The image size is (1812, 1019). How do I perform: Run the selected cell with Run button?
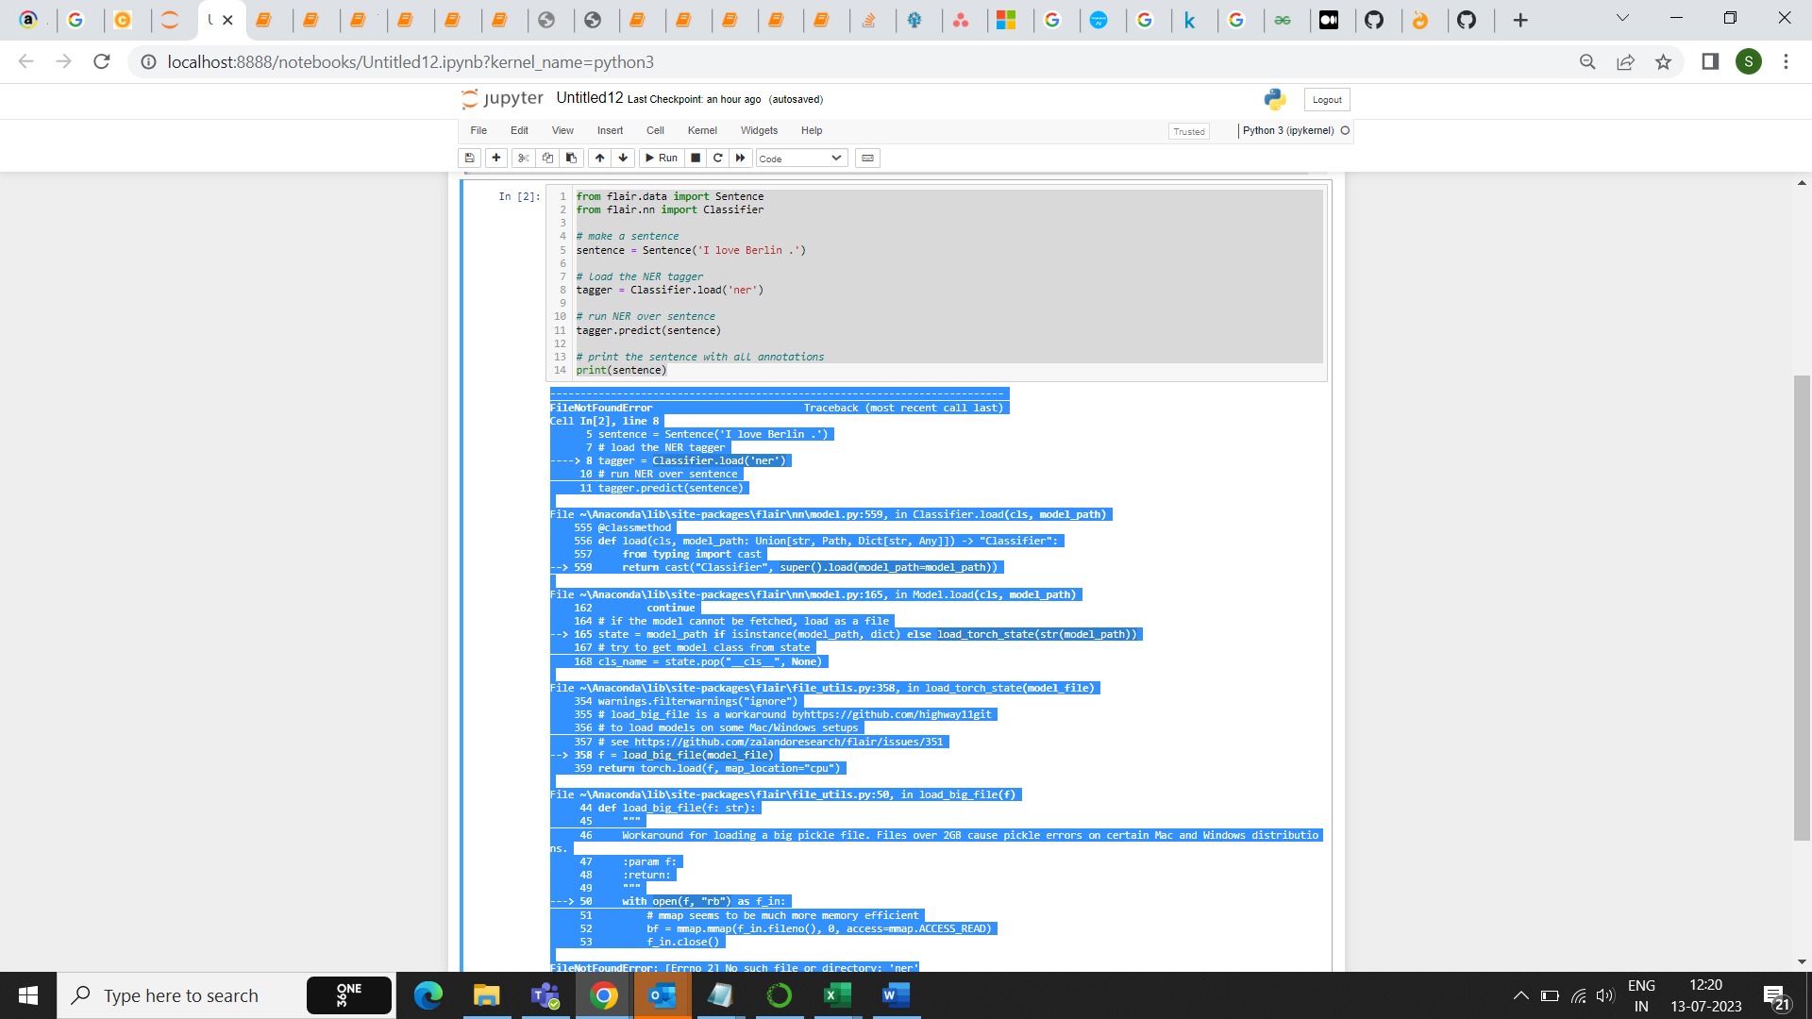[x=662, y=158]
